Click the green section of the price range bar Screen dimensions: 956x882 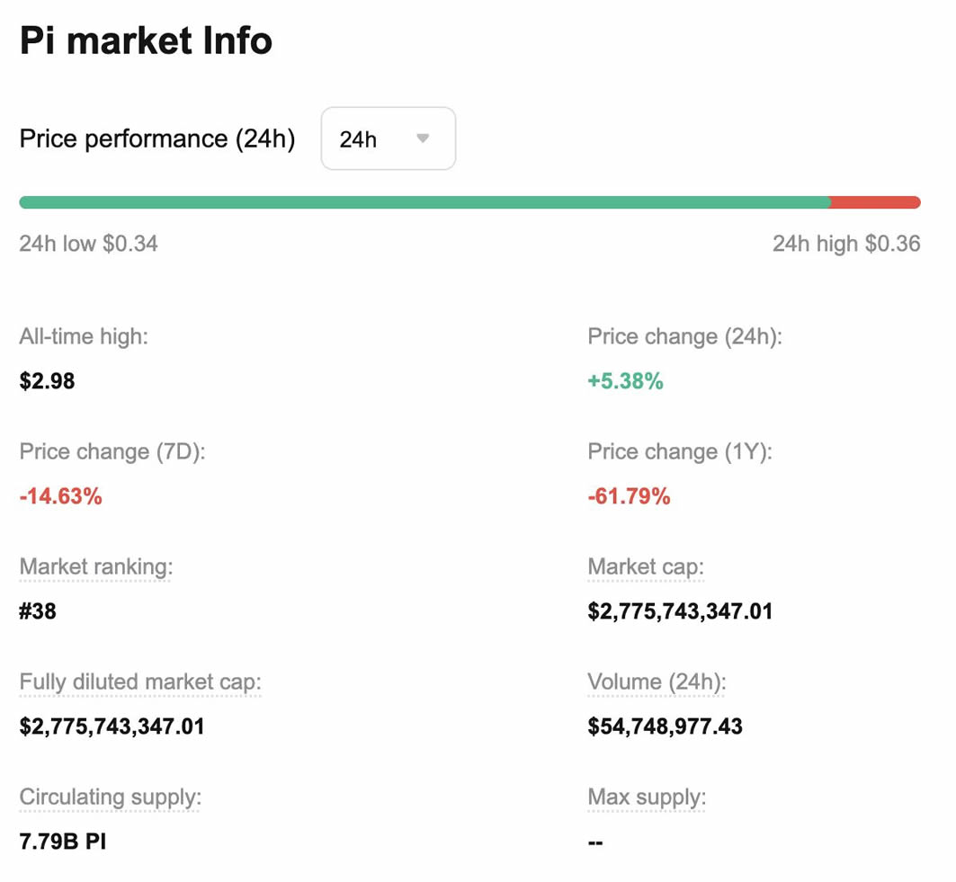[x=423, y=202]
